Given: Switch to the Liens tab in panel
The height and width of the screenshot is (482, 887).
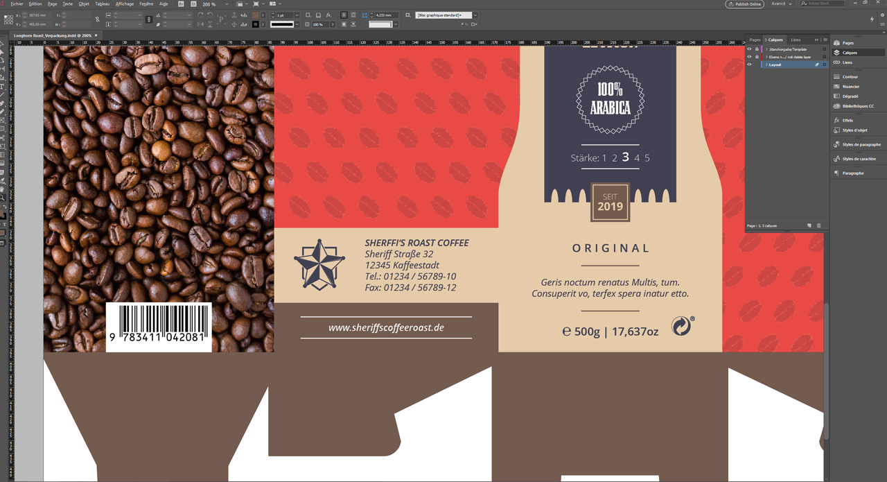Looking at the screenshot, I should [x=796, y=40].
